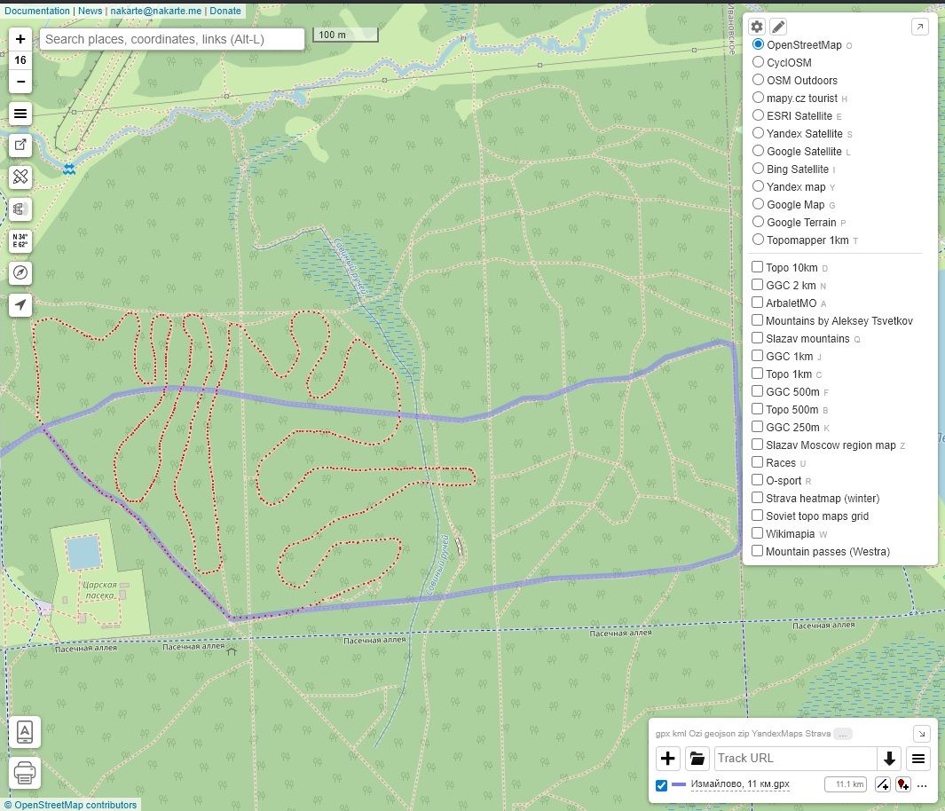945x811 pixels.
Task: Uncheck the Измайлово, 11 км.gpx track visibility
Action: (x=661, y=785)
